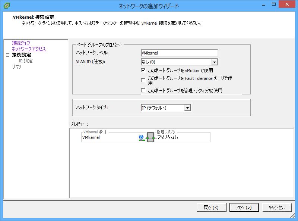Click the VLAN ID (任意): caption text
Screen dimensions: 298x221
pos(91,62)
